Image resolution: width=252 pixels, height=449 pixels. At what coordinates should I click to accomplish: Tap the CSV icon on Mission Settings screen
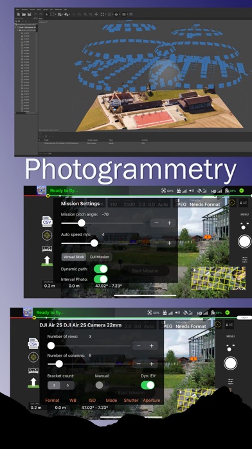click(47, 221)
